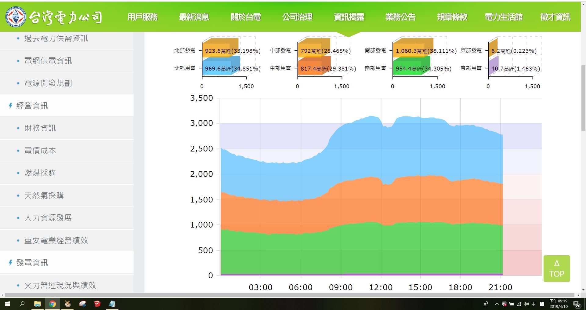
Task: Click the 12:00 label on the time axis
Action: pos(381,287)
